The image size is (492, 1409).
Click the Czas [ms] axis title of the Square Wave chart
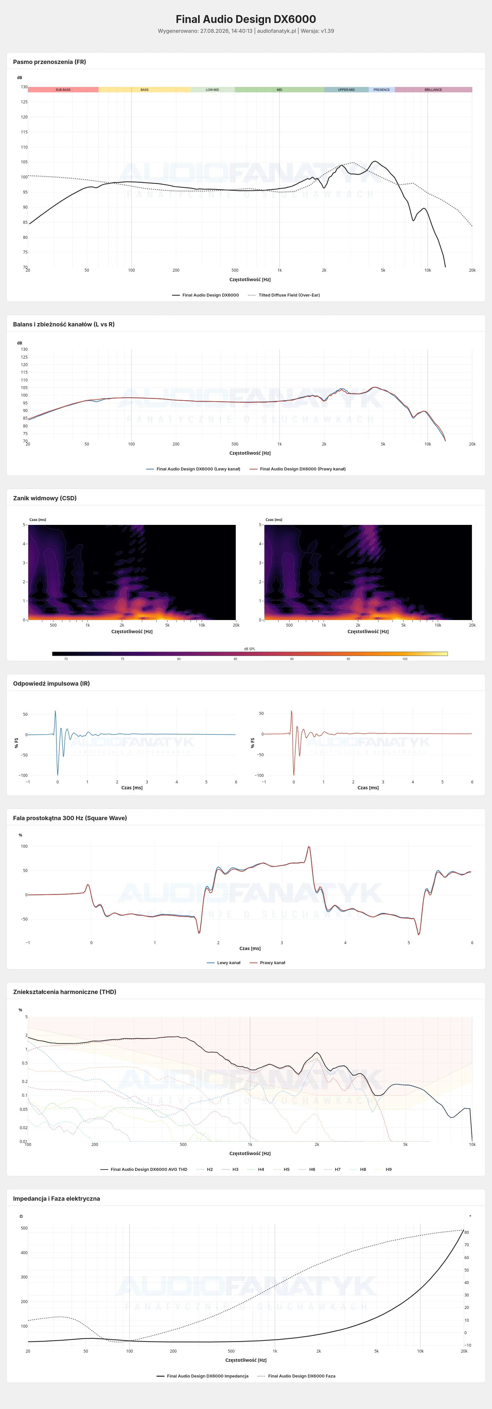tap(250, 948)
